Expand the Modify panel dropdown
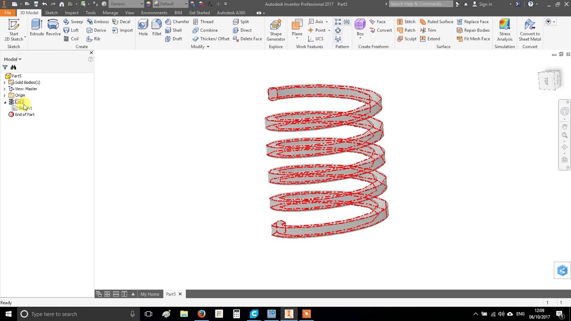Viewport: 571px width, 321px height. pos(200,47)
